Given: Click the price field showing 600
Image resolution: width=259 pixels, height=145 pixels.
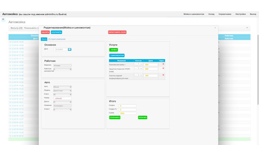Looking at the screenshot, I should 151,69.
